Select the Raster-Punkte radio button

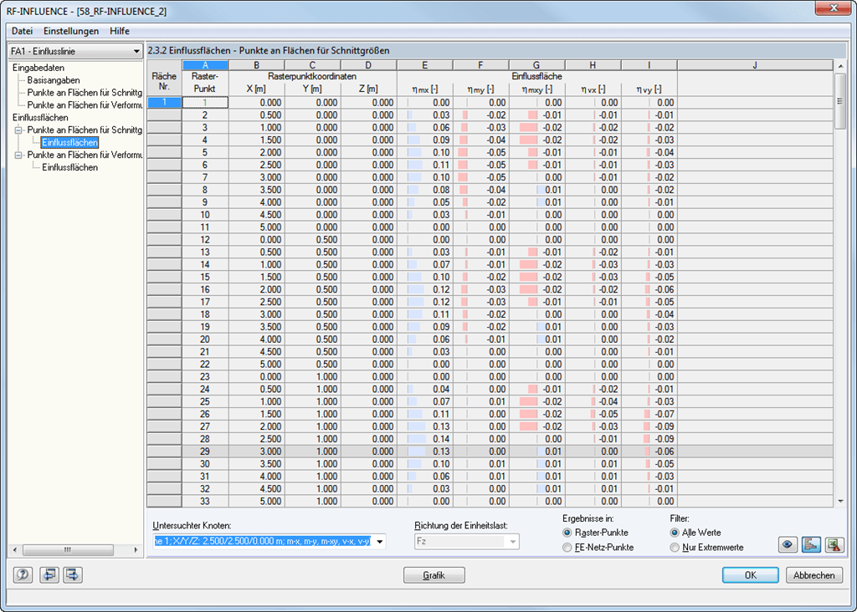point(567,533)
